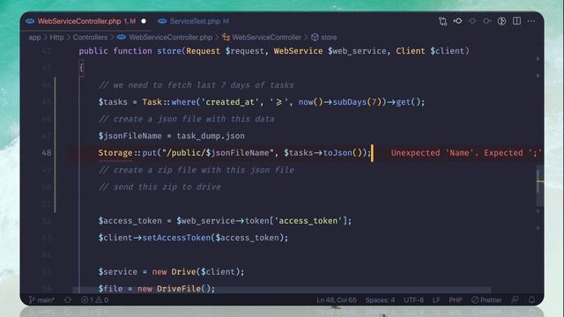Select 'Http' breadcrumb segment

point(56,37)
